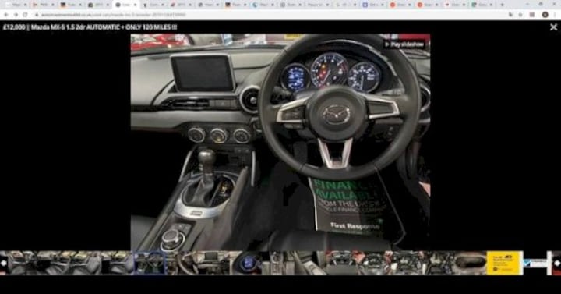The image size is (561, 294).
Task: Close the currently active browser tab
Action: coord(136,5)
